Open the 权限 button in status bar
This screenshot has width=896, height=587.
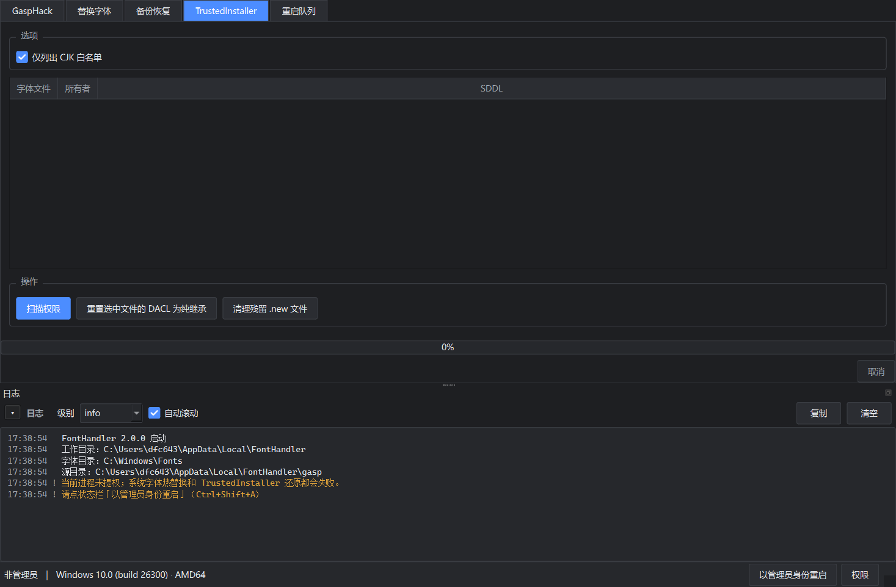(x=860, y=575)
